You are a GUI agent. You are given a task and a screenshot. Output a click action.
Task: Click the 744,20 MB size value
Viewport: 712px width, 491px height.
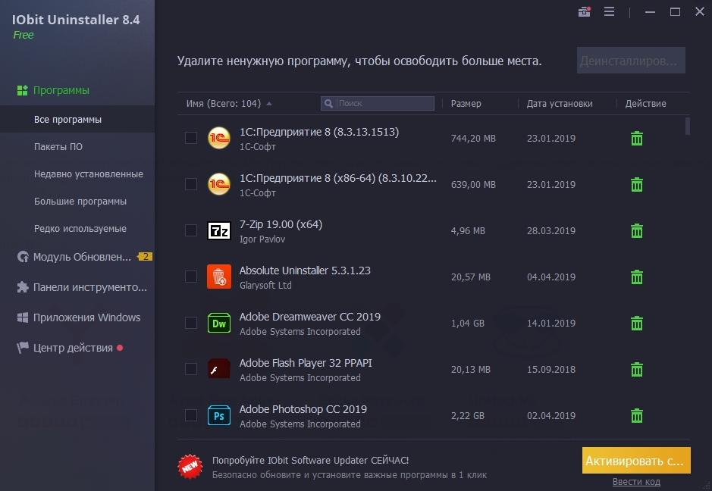click(x=473, y=139)
